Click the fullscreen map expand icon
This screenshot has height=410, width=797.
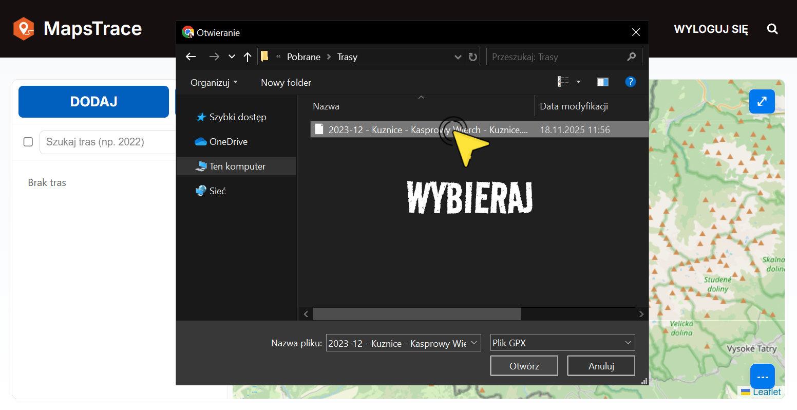(762, 101)
